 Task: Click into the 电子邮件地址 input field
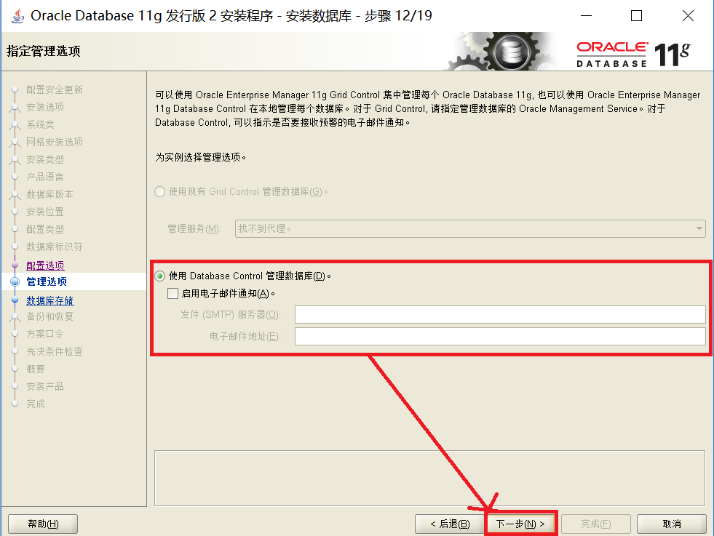[500, 336]
